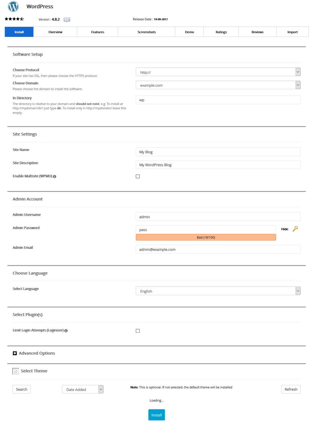Viewport: 313px width, 425px height.
Task: Click the Choose Protocol label
Action: pyautogui.click(x=26, y=70)
